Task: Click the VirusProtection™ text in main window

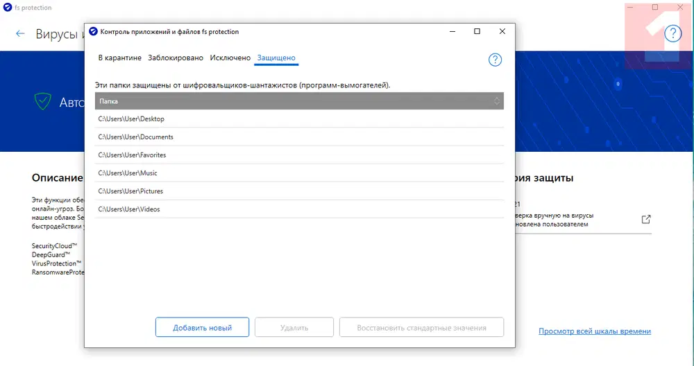Action: (x=57, y=263)
